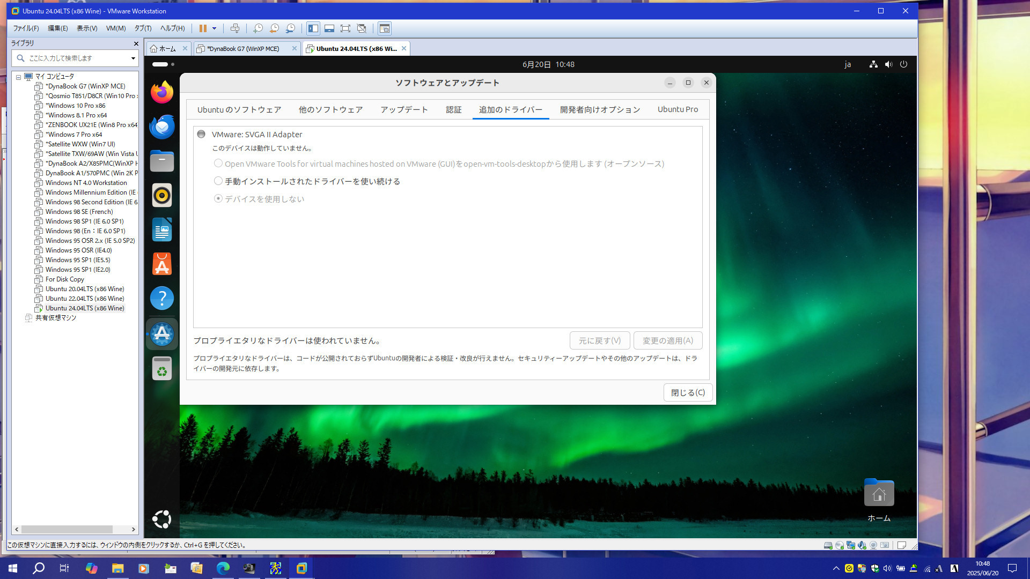Click the Ubuntu volume icon in top bar

[888, 64]
